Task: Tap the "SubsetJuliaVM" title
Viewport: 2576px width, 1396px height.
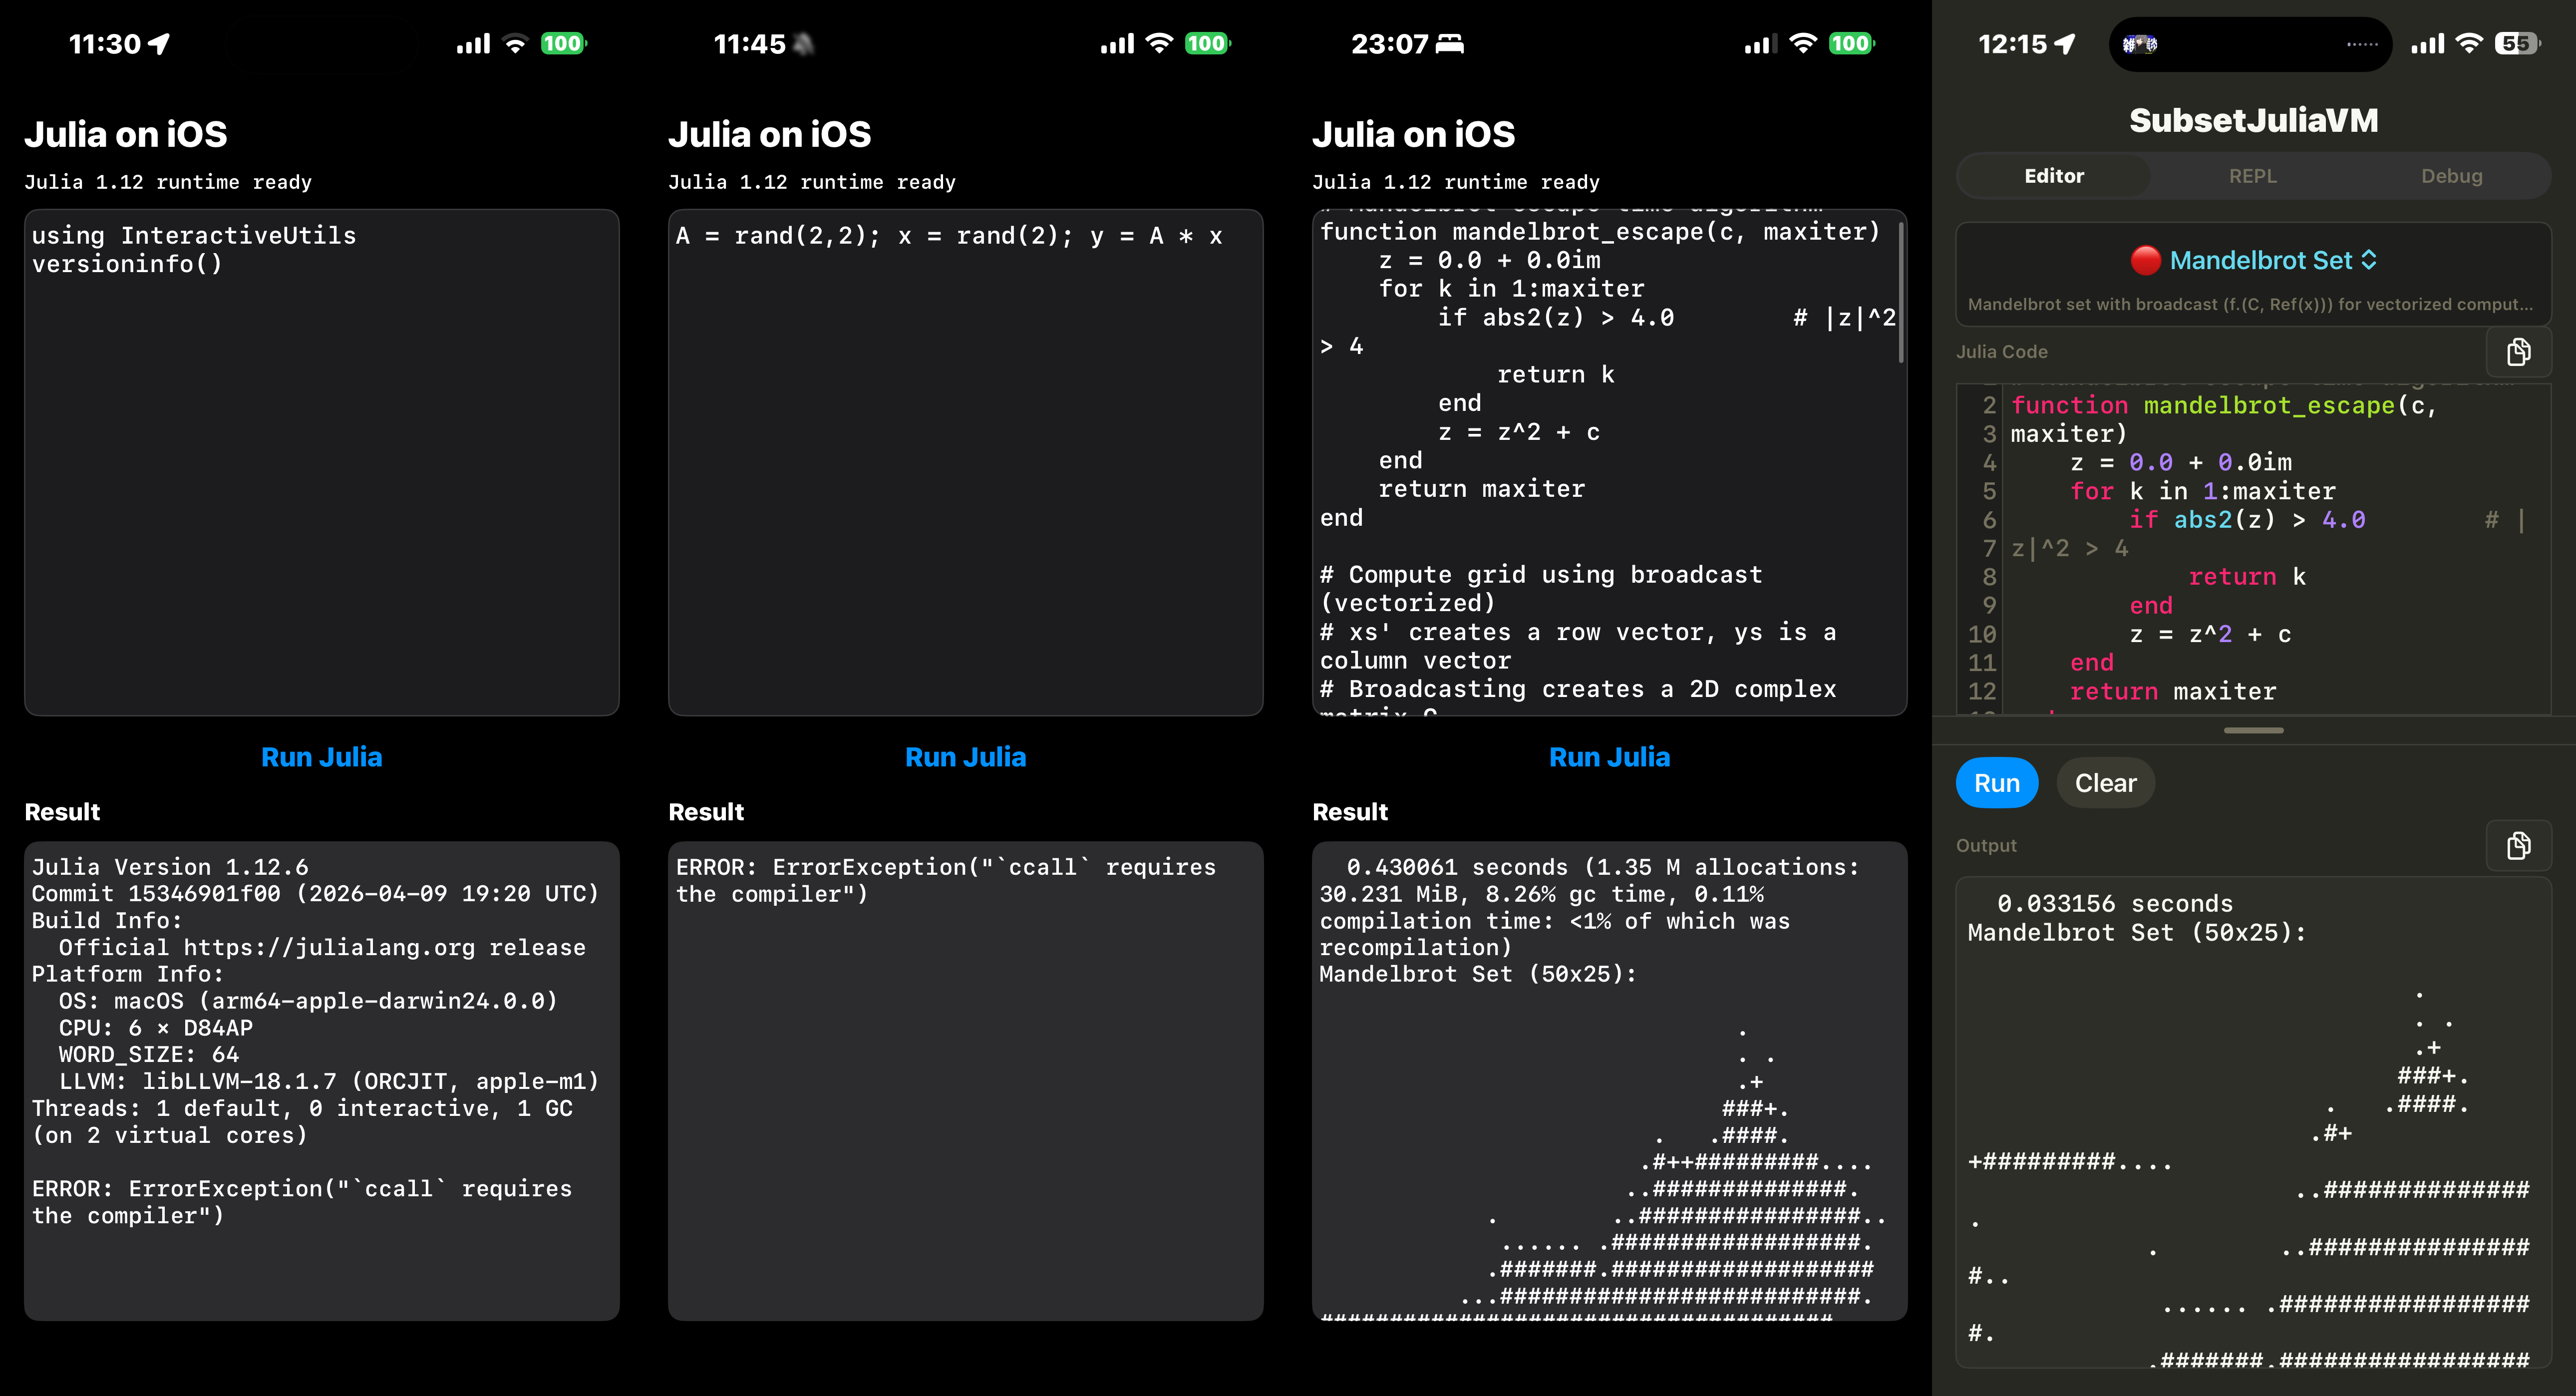Action: 2254,121
